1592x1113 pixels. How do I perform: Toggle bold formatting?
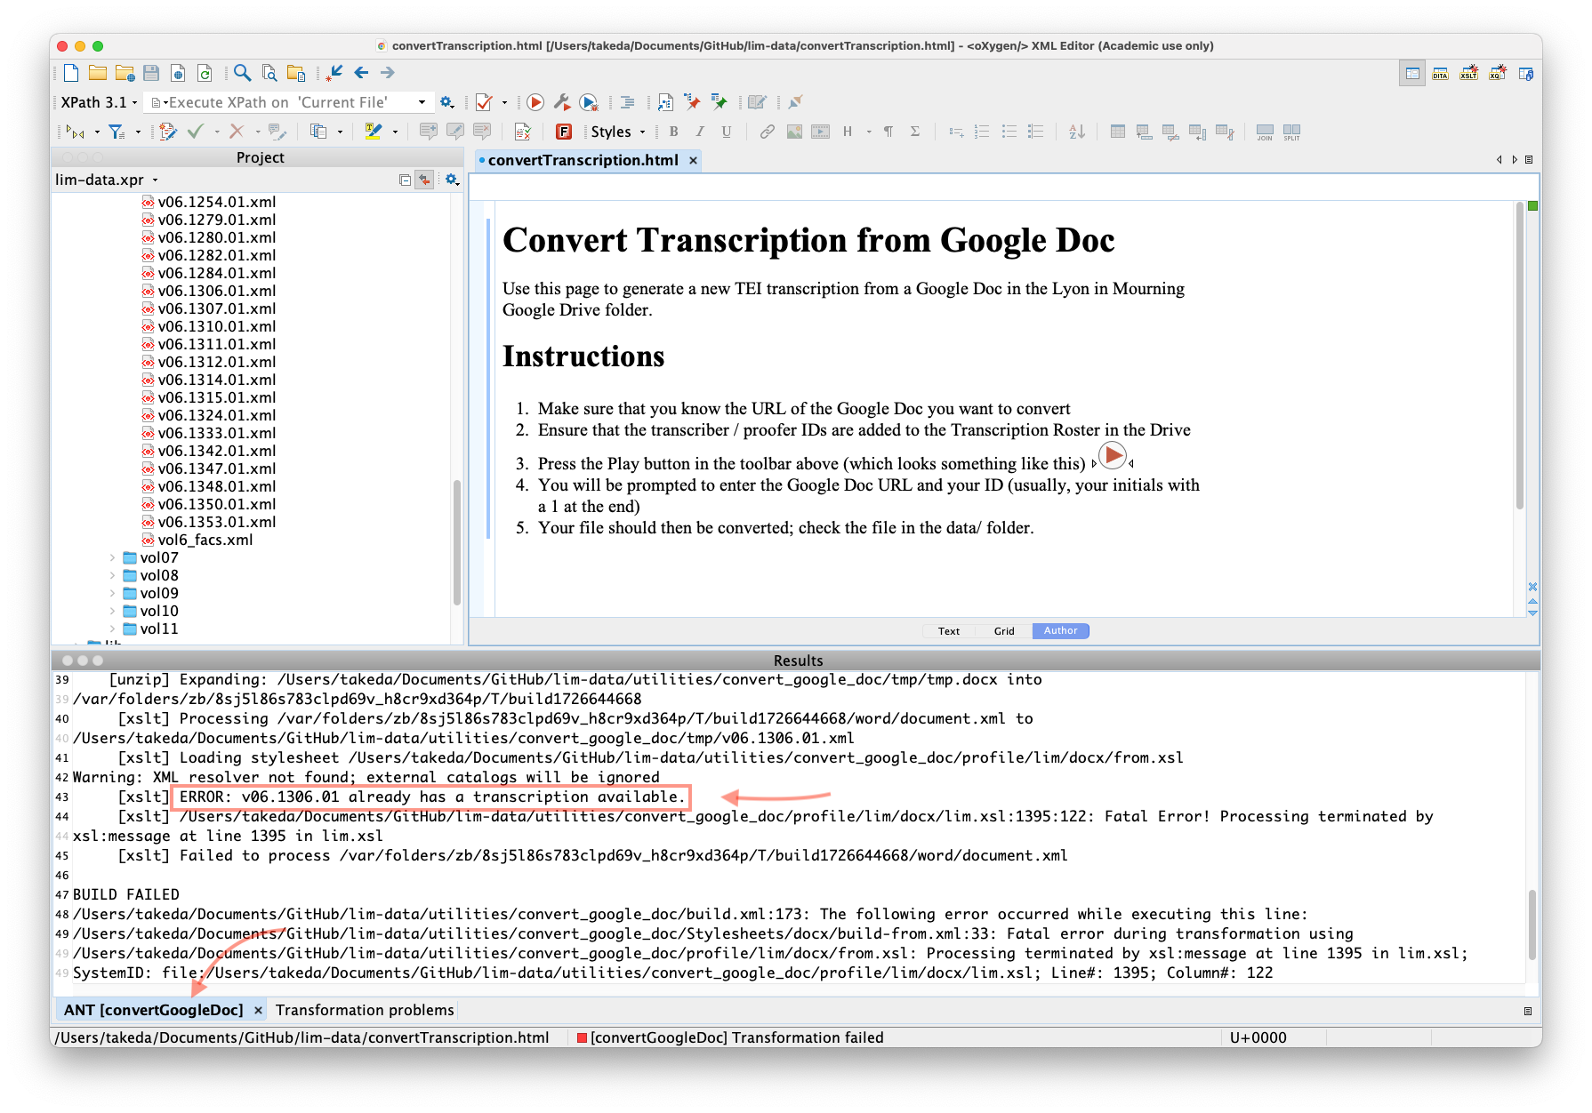pyautogui.click(x=673, y=132)
